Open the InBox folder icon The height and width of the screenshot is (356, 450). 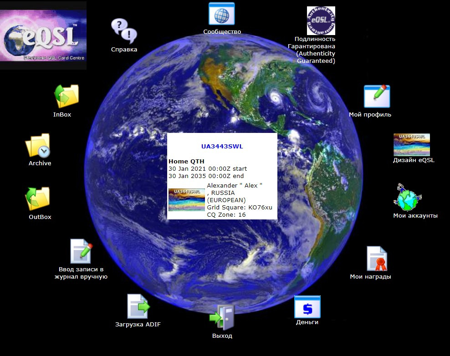click(66, 96)
